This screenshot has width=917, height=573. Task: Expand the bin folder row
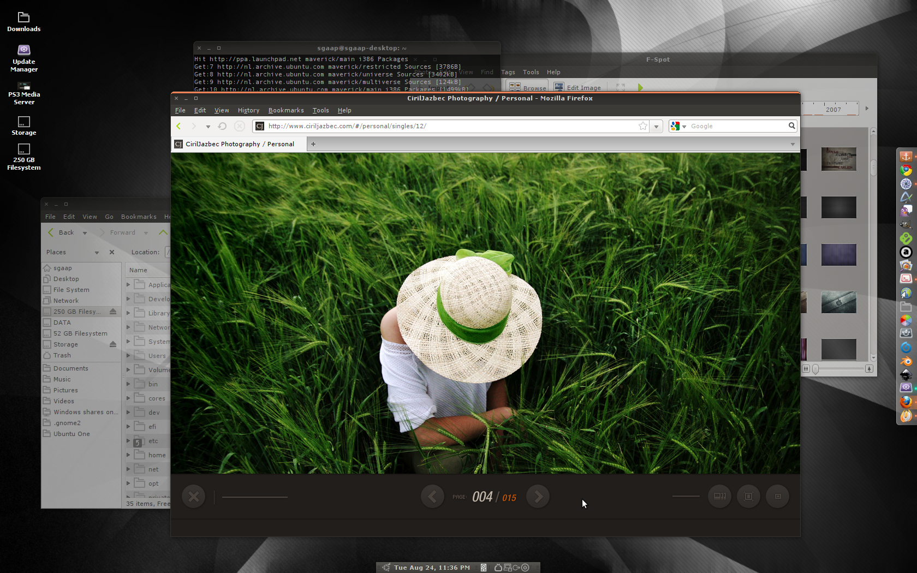pyautogui.click(x=129, y=384)
